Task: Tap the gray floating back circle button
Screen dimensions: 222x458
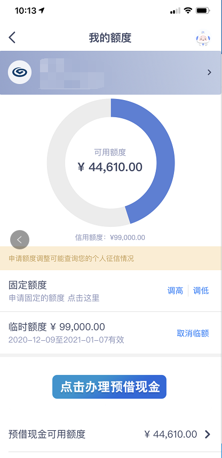Action: pyautogui.click(x=20, y=240)
